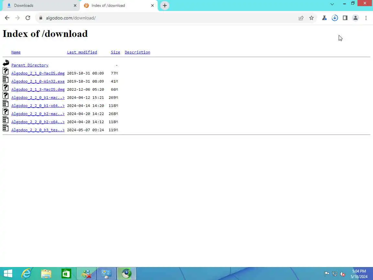This screenshot has height=280, width=373.
Task: Select the Index of /download tab
Action: click(x=119, y=6)
